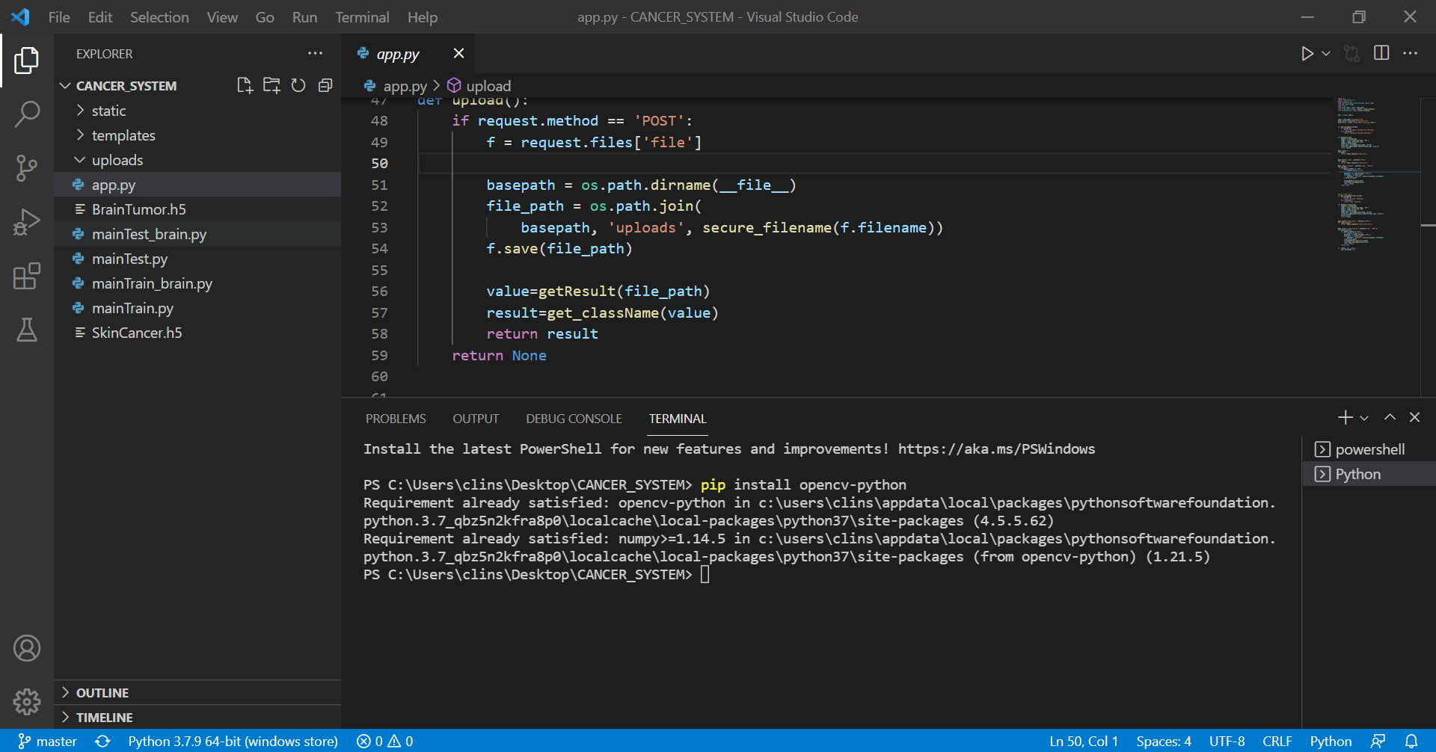This screenshot has height=752, width=1436.
Task: Open errors and warnings count
Action: click(385, 741)
